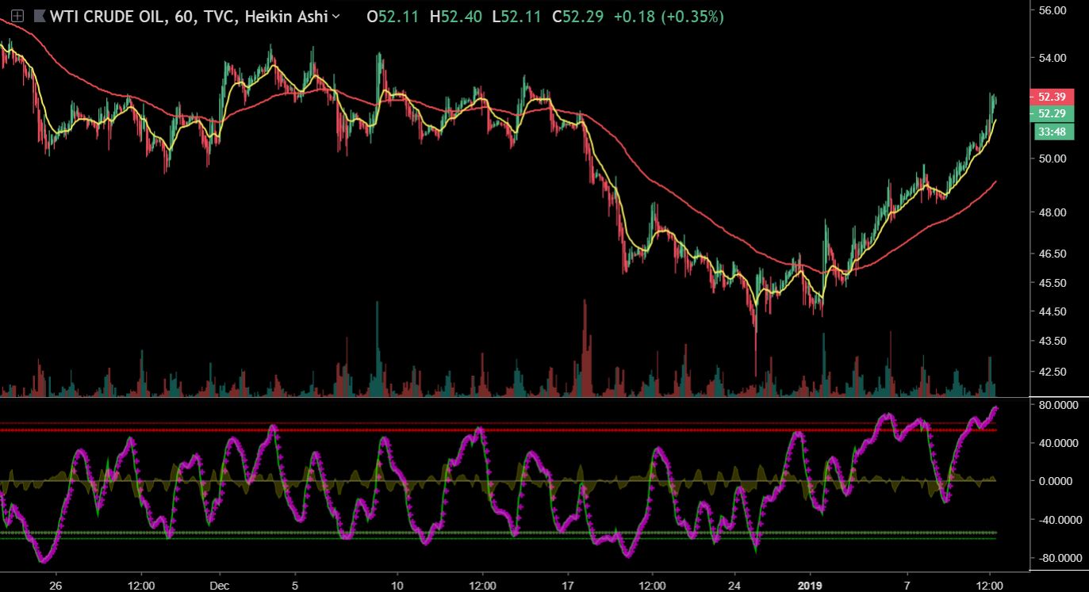Click the 48.00 price axis label
This screenshot has width=1089, height=592.
(1051, 212)
